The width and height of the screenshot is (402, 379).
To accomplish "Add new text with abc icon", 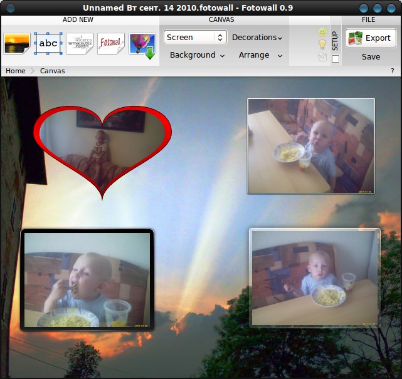I will pos(48,43).
